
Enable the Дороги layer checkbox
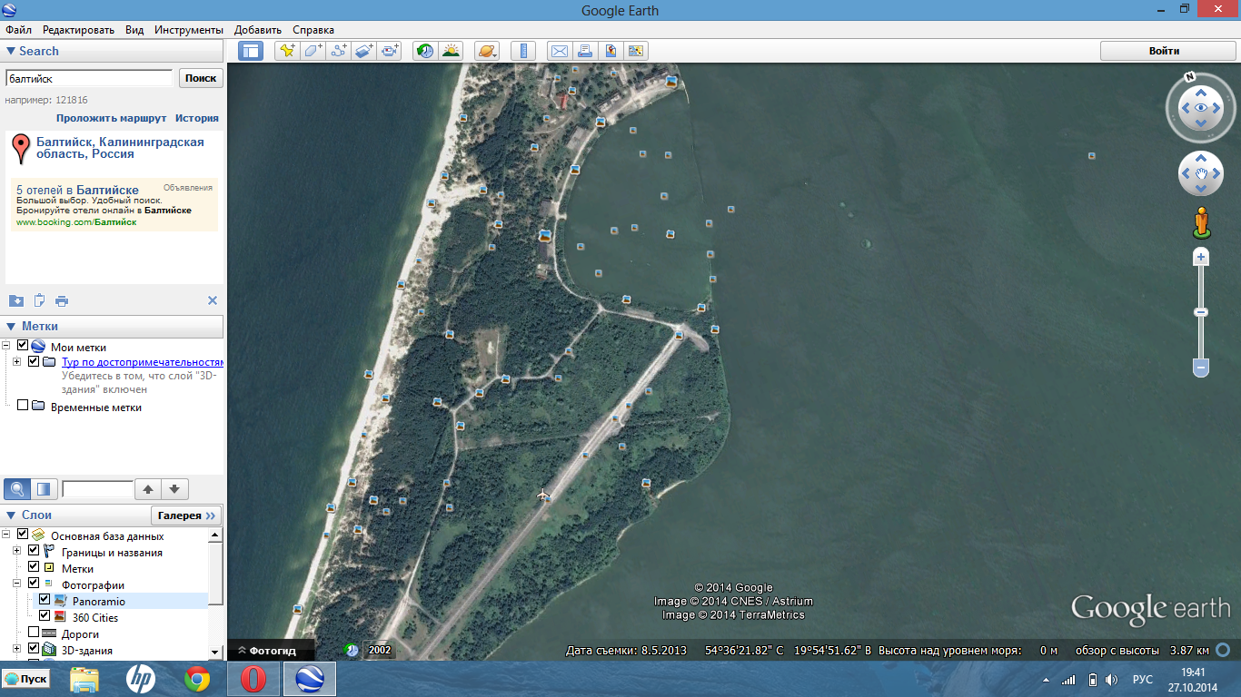click(x=34, y=633)
